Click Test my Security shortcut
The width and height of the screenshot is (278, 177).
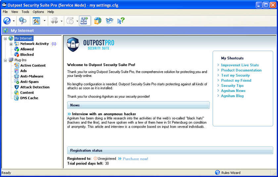tap(235, 75)
